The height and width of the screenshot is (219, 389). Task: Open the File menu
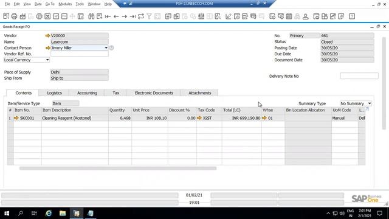(7, 4)
